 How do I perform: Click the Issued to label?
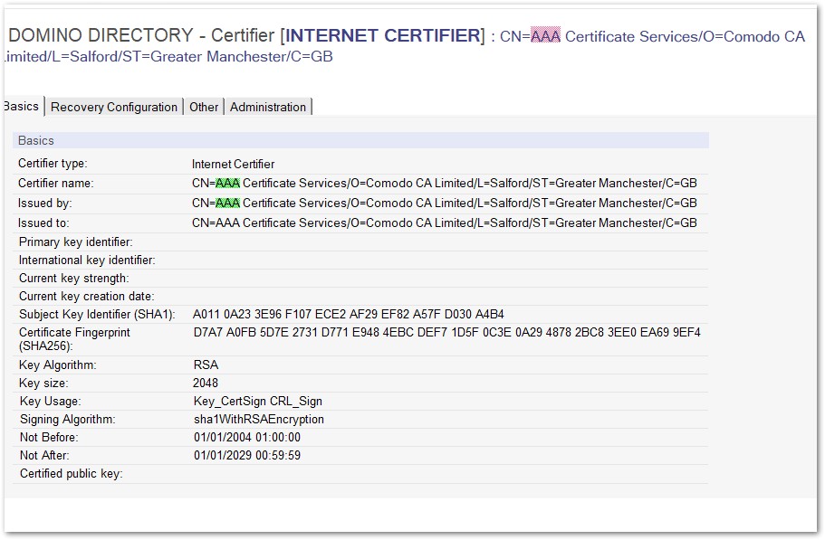pos(43,223)
